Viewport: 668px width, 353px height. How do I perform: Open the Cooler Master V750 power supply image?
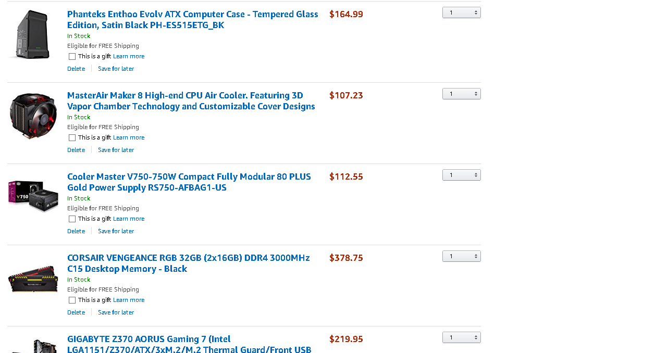point(33,196)
